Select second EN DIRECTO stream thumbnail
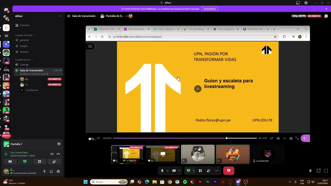 pos(163,154)
